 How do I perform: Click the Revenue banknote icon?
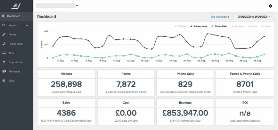[4, 72]
